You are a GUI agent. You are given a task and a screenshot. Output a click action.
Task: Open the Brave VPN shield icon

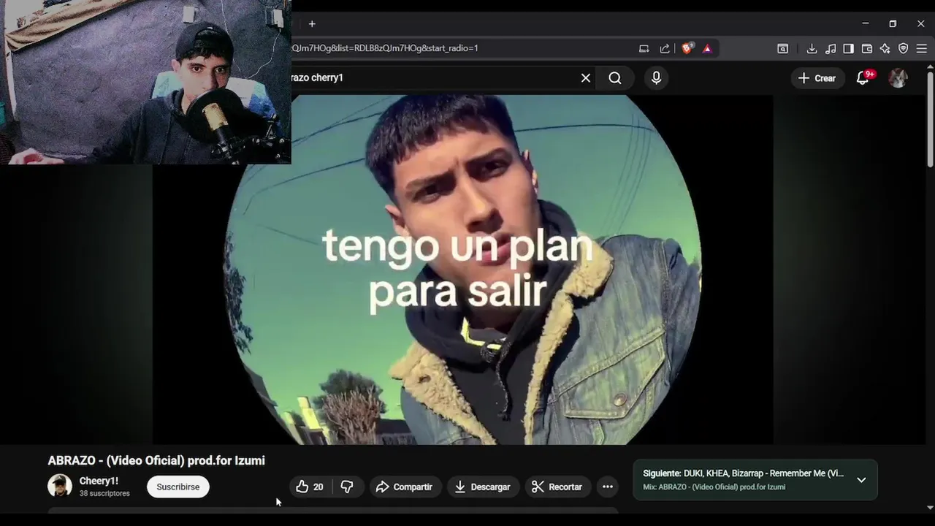[x=903, y=49]
